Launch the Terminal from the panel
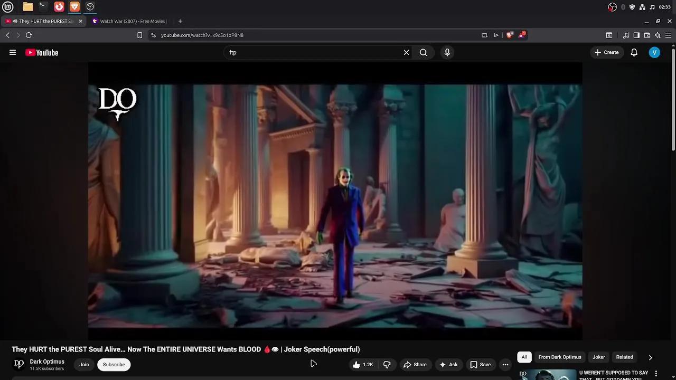 click(x=43, y=7)
